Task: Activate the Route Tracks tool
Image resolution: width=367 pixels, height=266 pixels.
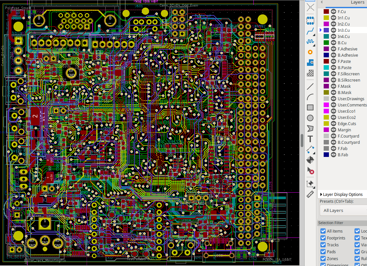Action: [310, 31]
